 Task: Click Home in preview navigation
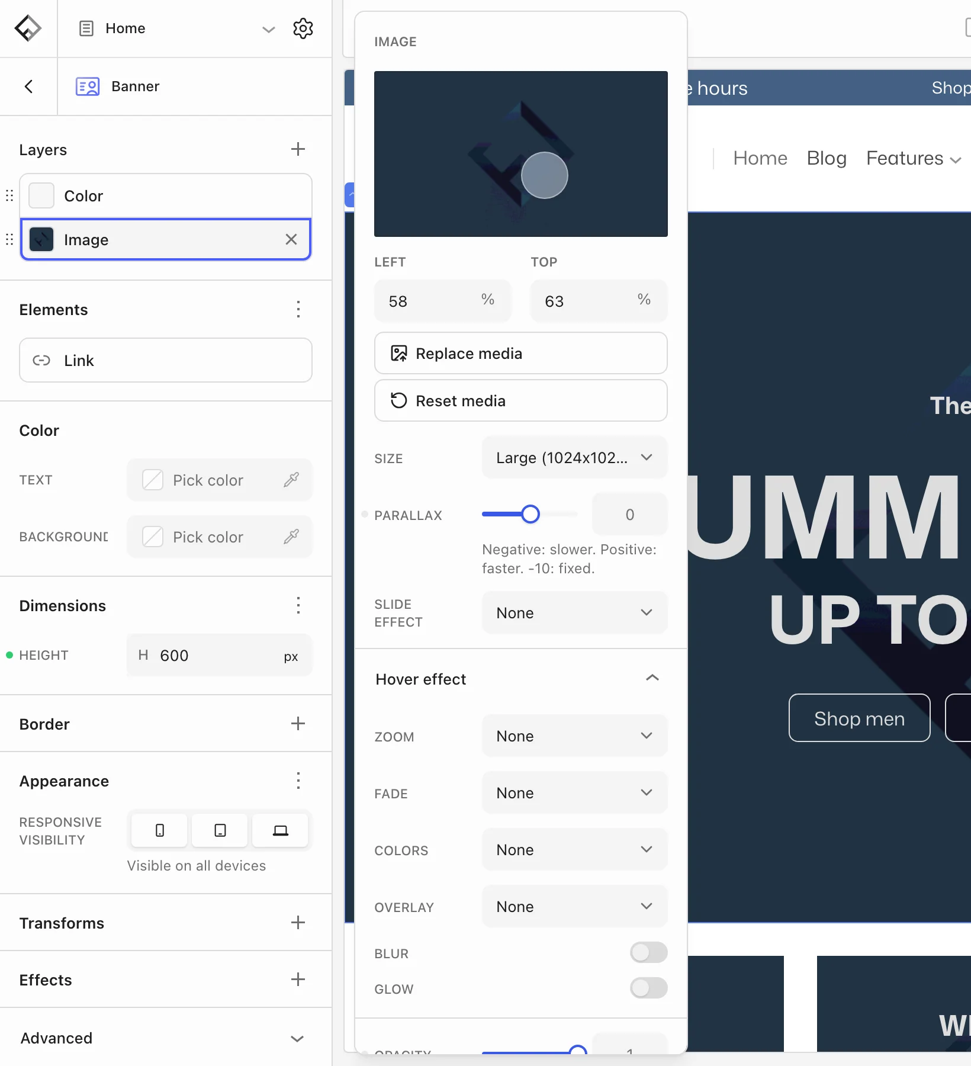(x=760, y=158)
